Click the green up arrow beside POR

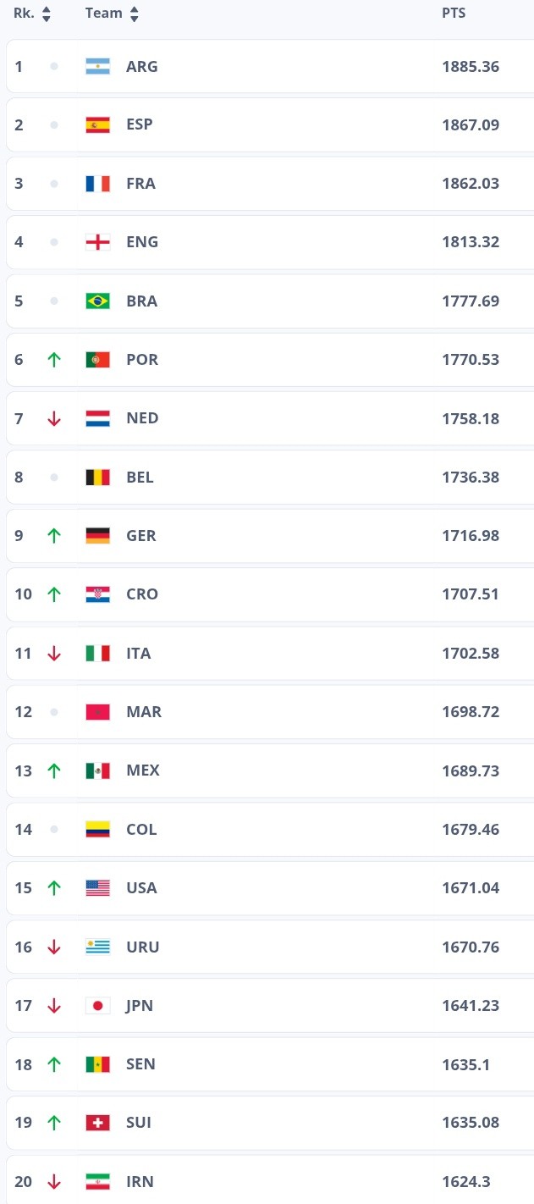point(54,359)
